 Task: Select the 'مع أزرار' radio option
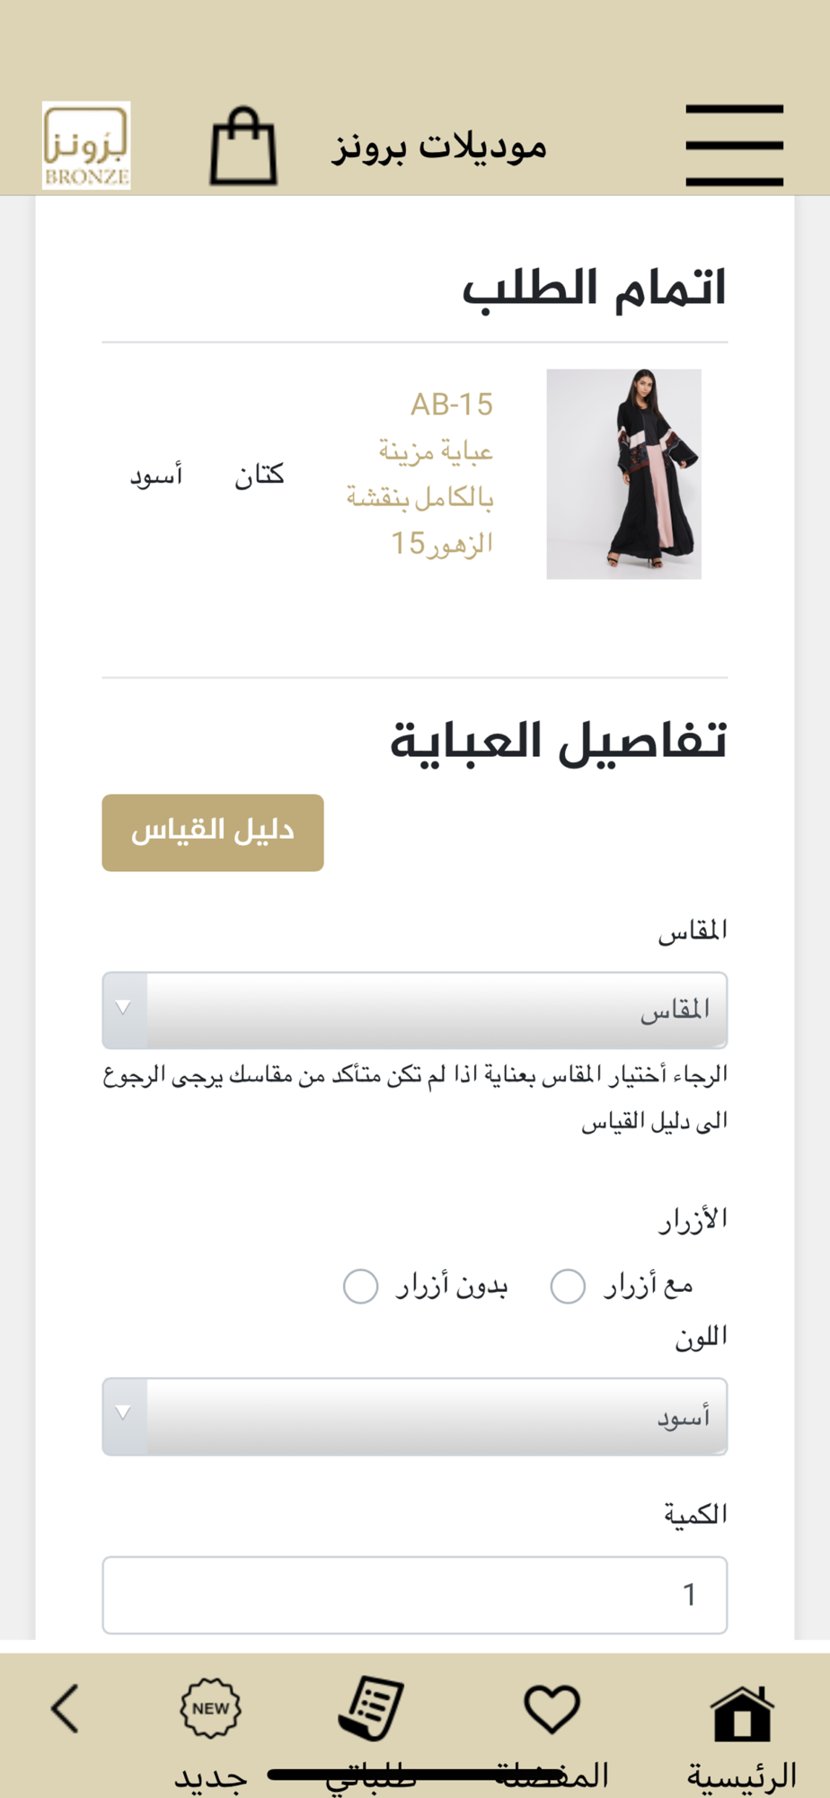coord(568,1286)
